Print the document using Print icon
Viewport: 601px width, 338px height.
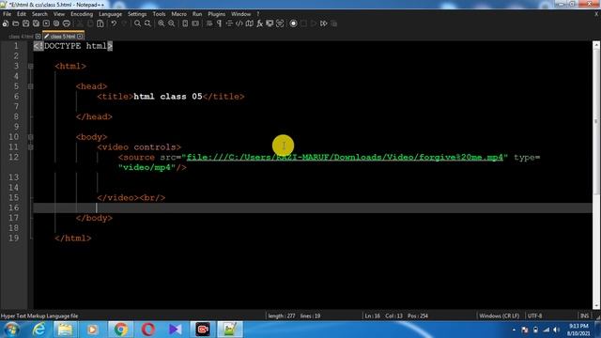[x=67, y=23]
